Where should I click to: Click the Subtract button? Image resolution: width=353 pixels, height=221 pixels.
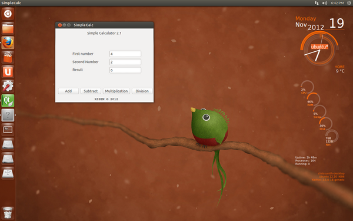point(91,91)
